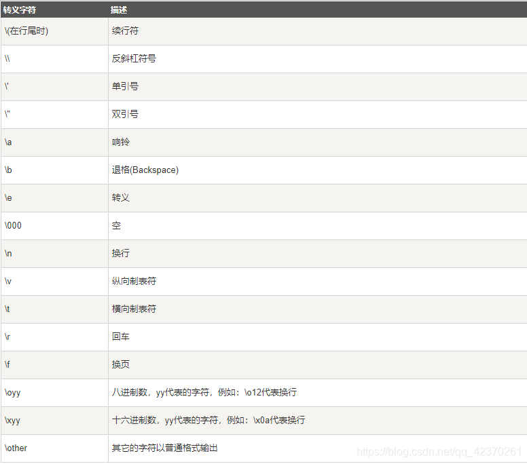Select the '其它的字符以普通格式输出' description text
The image size is (527, 464).
[164, 448]
